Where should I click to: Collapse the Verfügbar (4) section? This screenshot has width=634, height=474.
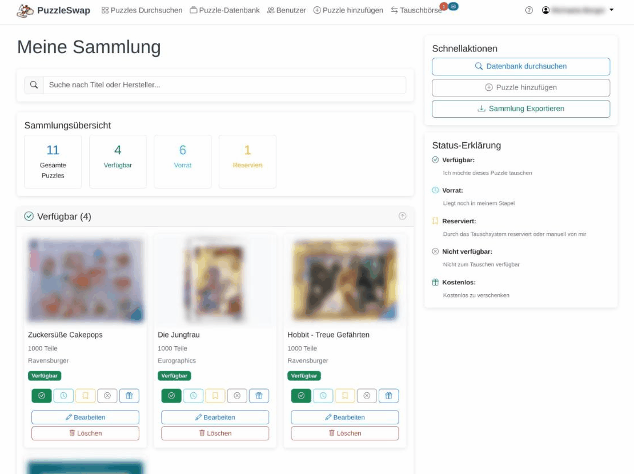click(402, 216)
